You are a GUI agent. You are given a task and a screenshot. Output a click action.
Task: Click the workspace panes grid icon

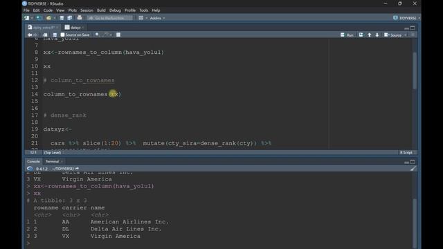click(141, 18)
